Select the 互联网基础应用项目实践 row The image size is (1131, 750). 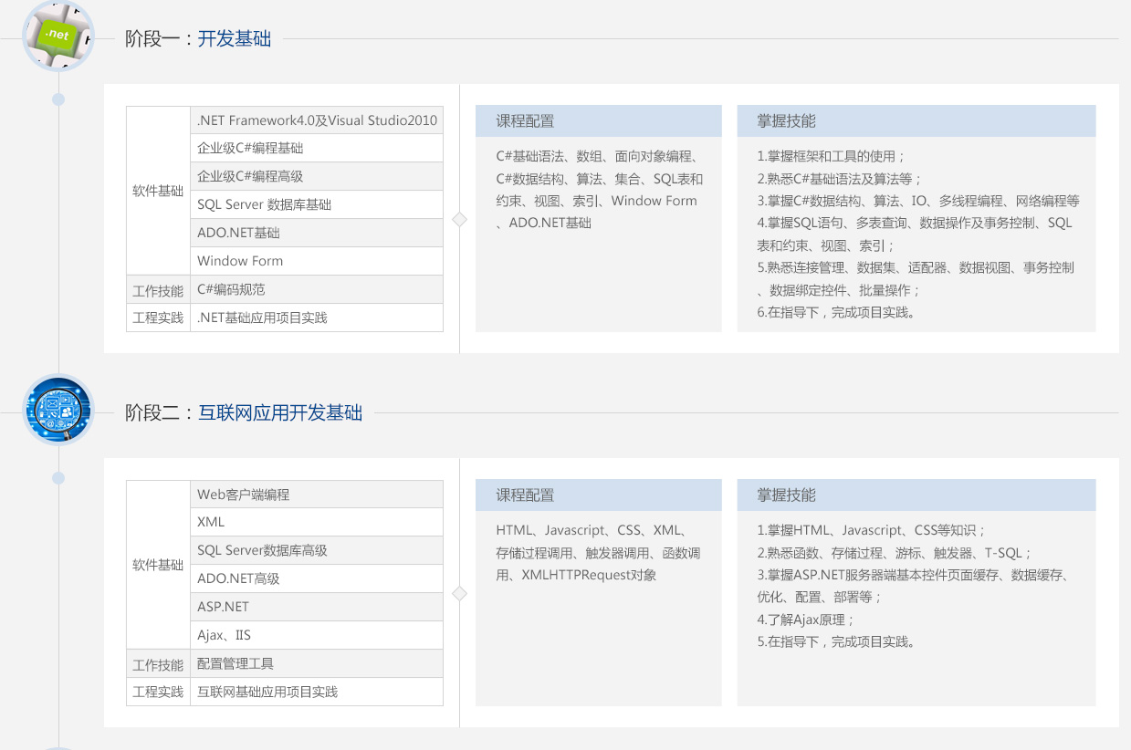click(x=317, y=692)
